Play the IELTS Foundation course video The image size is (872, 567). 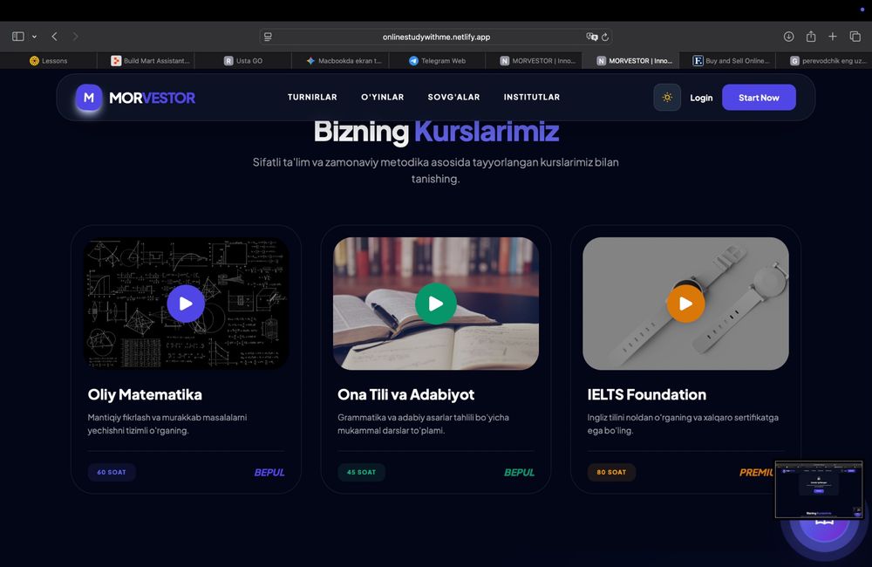[685, 304]
